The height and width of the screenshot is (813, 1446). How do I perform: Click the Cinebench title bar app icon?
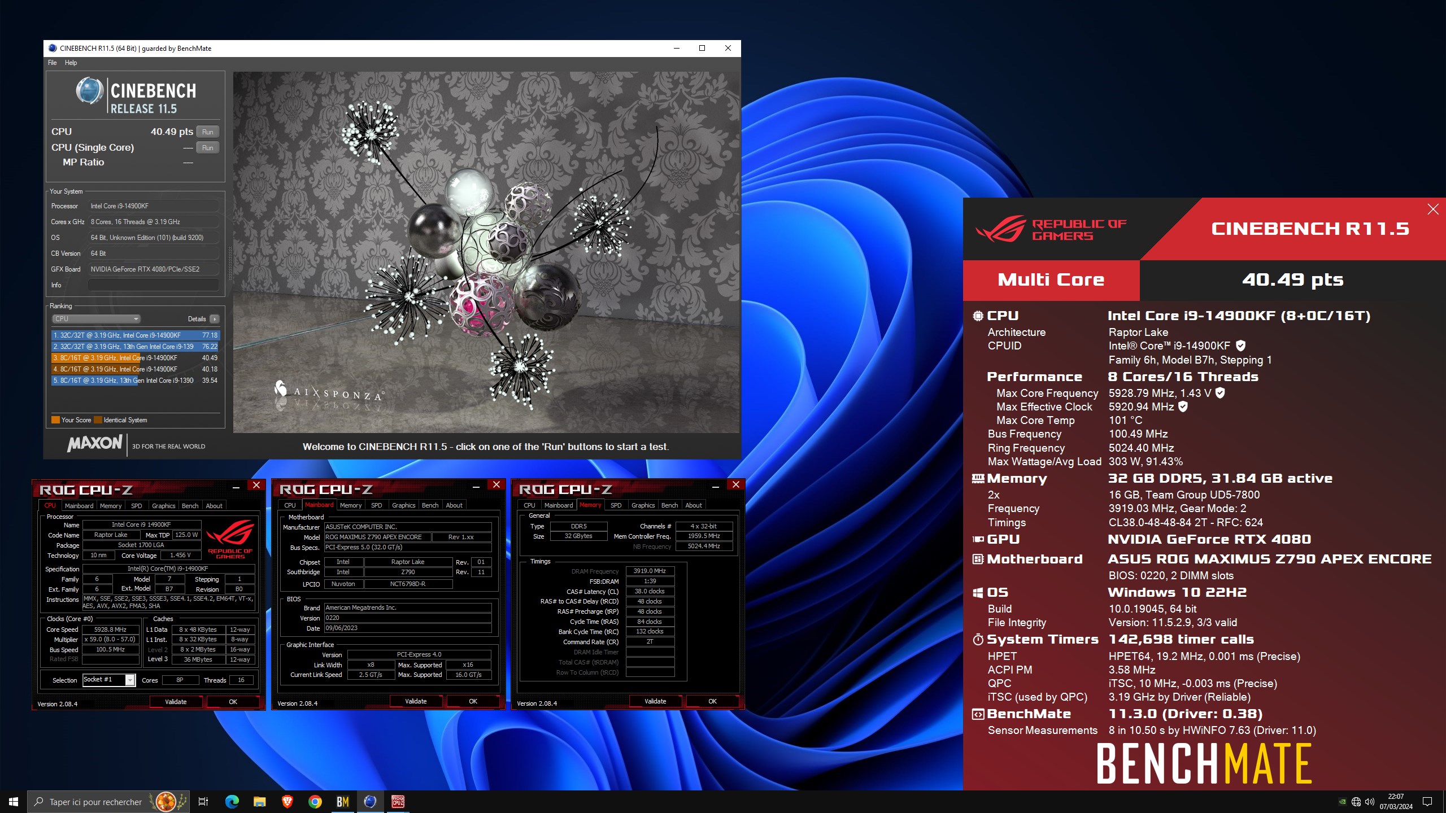coord(53,48)
